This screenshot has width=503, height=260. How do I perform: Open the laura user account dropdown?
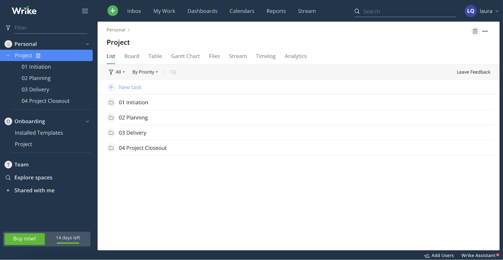[x=489, y=11]
